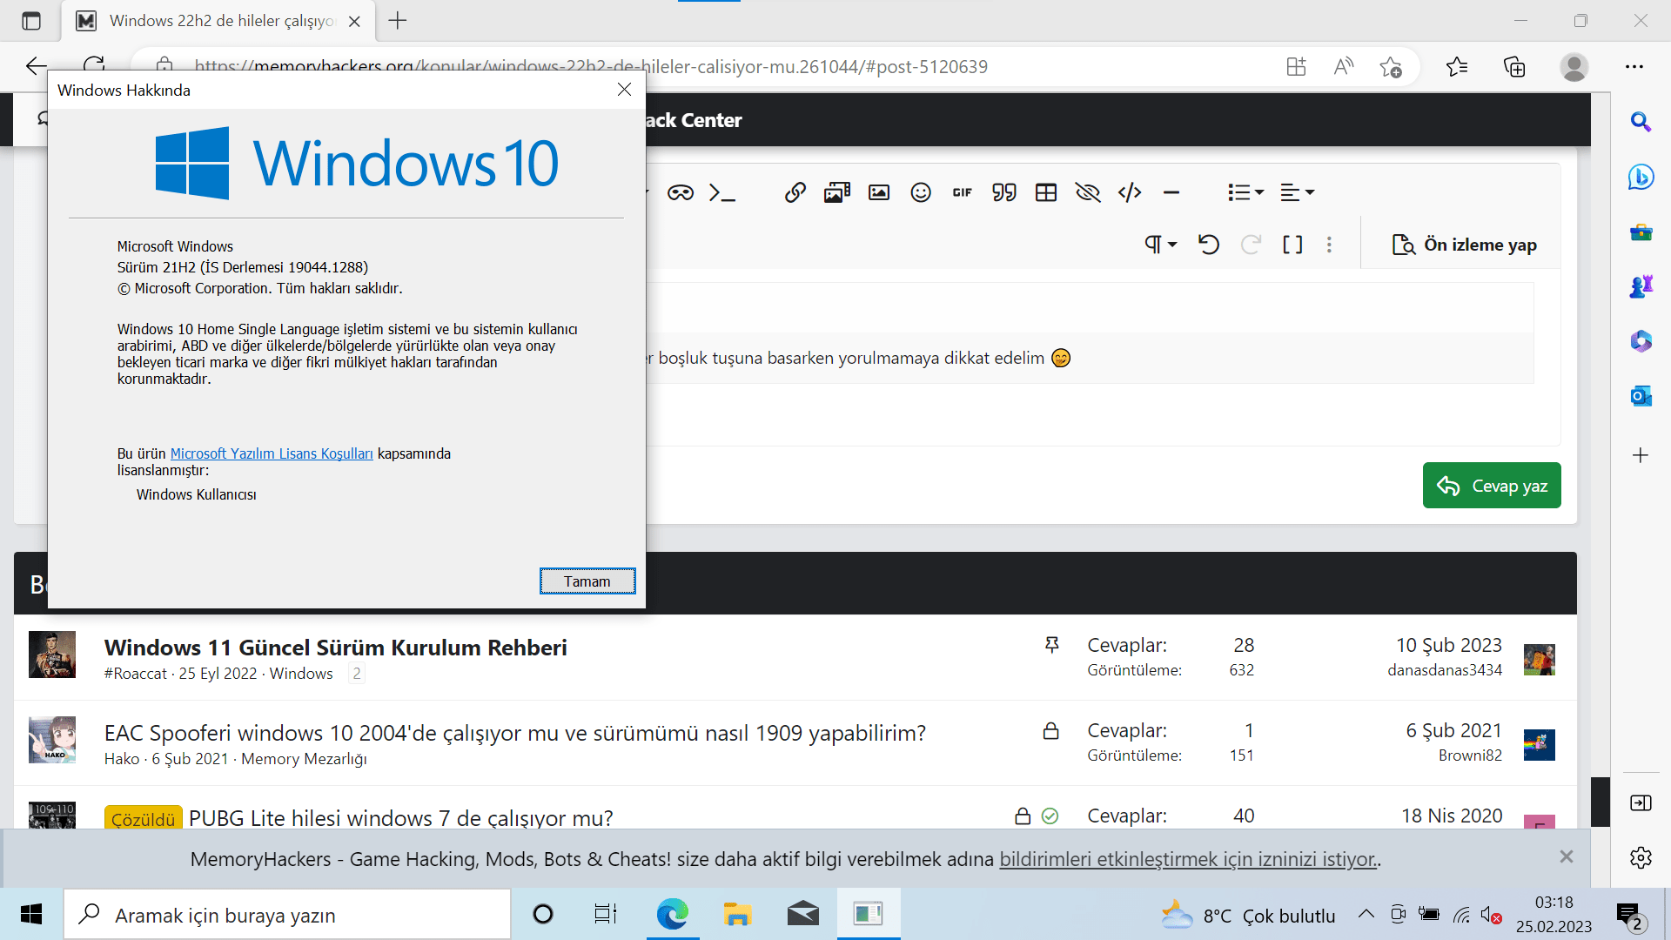Insert a media embed using the gamepad icon
This screenshot has width=1671, height=940.
click(x=681, y=192)
